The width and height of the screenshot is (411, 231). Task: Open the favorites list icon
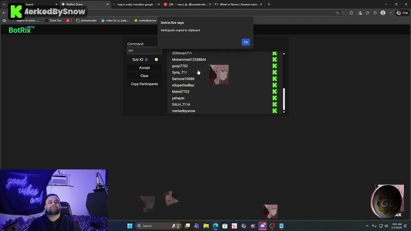[368, 13]
